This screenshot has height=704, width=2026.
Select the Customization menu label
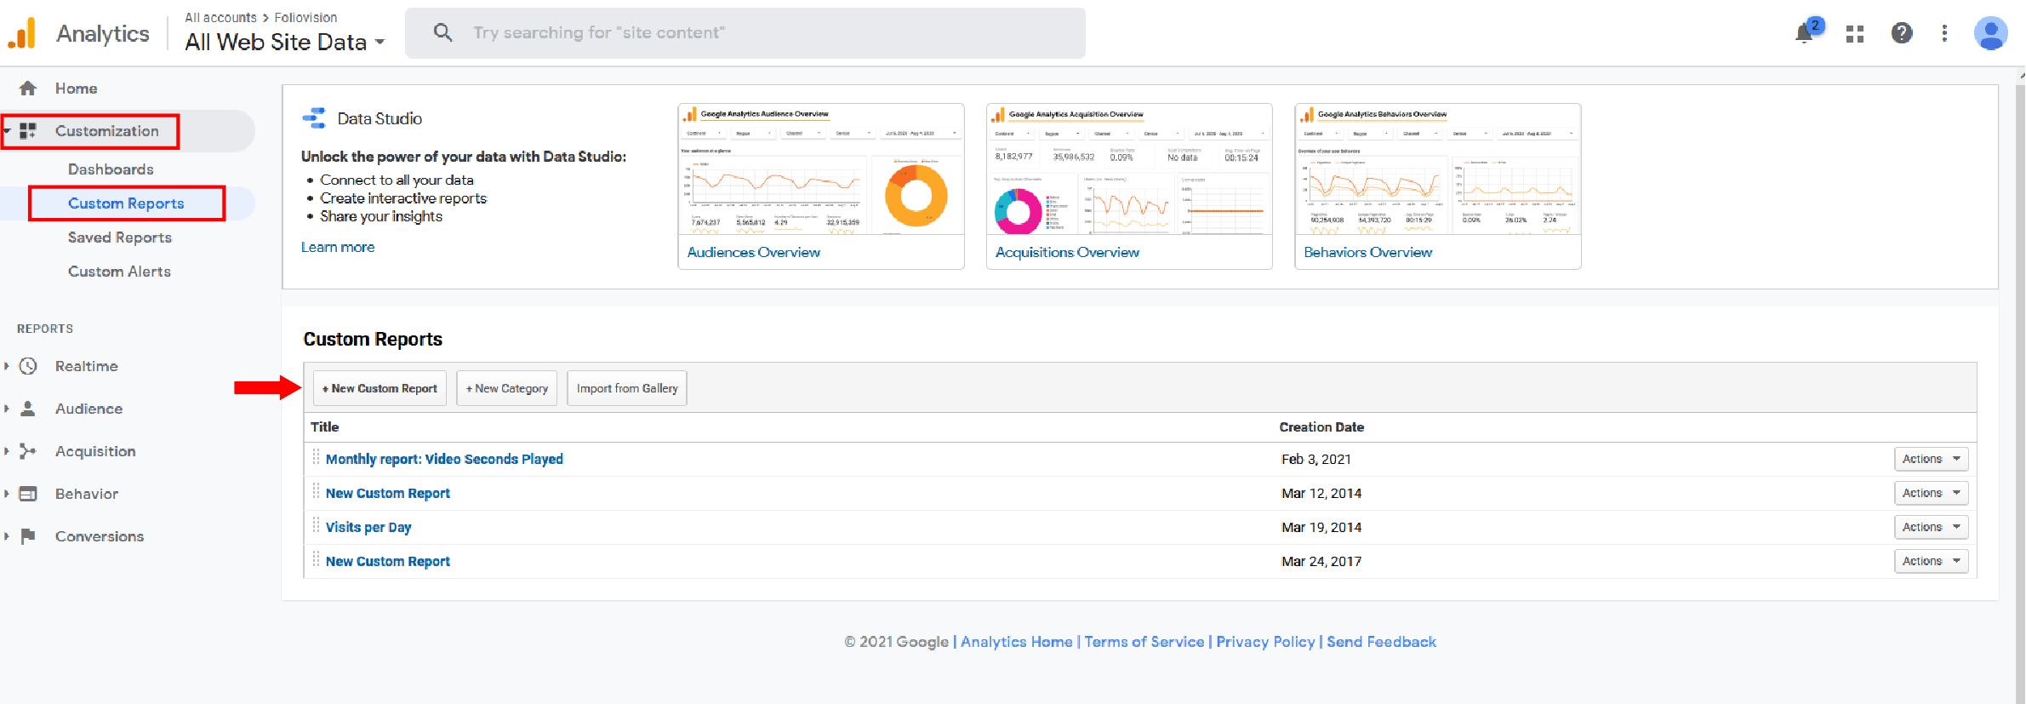107,131
